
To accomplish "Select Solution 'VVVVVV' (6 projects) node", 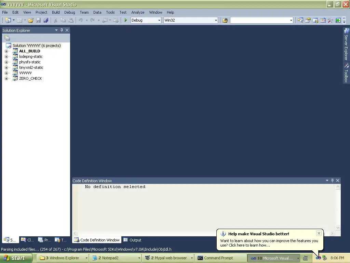I will (x=37, y=46).
